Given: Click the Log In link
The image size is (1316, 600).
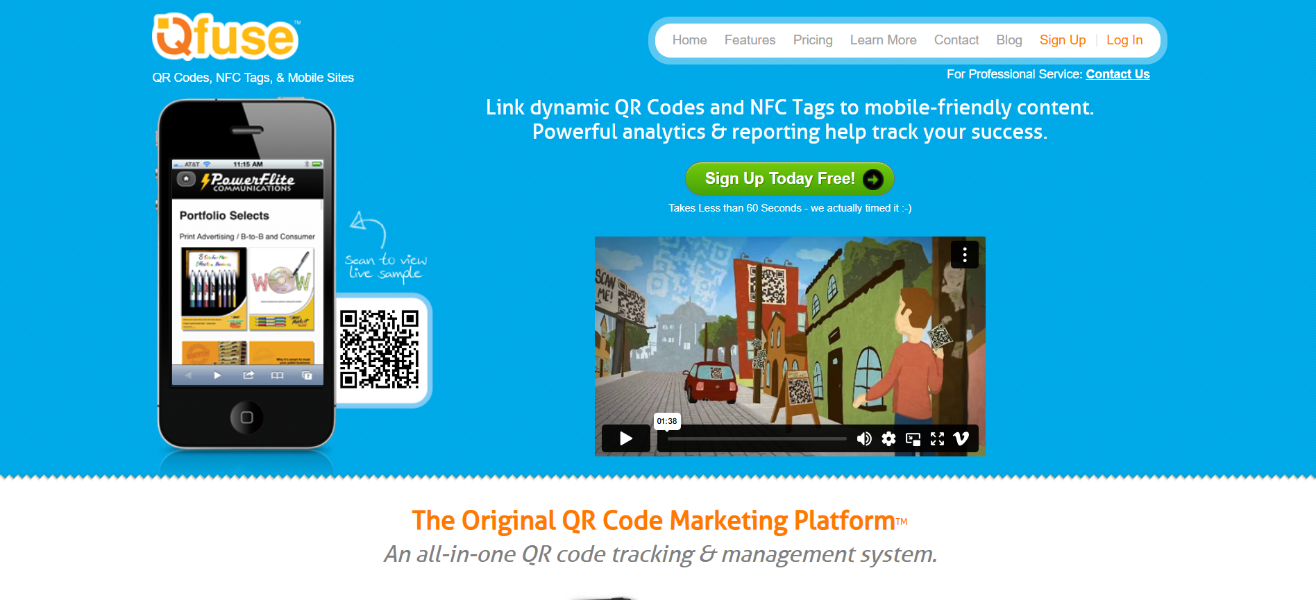Looking at the screenshot, I should pos(1124,40).
